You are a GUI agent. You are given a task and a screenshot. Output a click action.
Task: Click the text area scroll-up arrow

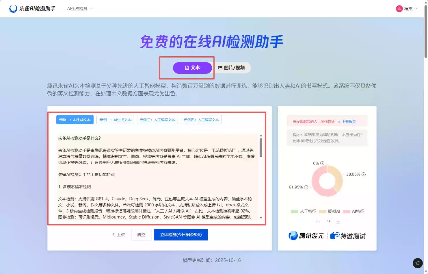coord(261,135)
